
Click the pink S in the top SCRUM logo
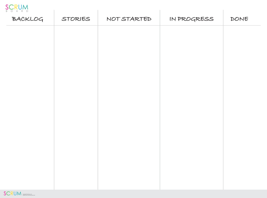[x=7, y=7]
